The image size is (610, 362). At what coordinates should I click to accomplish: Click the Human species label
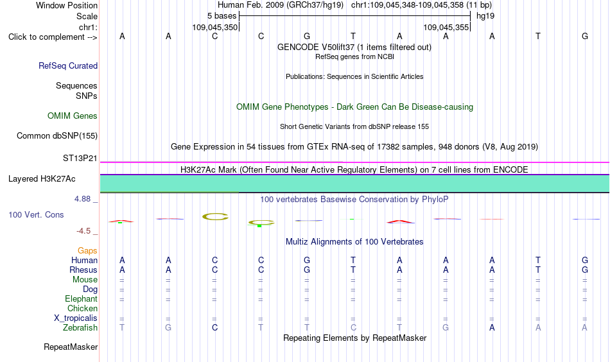[x=84, y=260]
